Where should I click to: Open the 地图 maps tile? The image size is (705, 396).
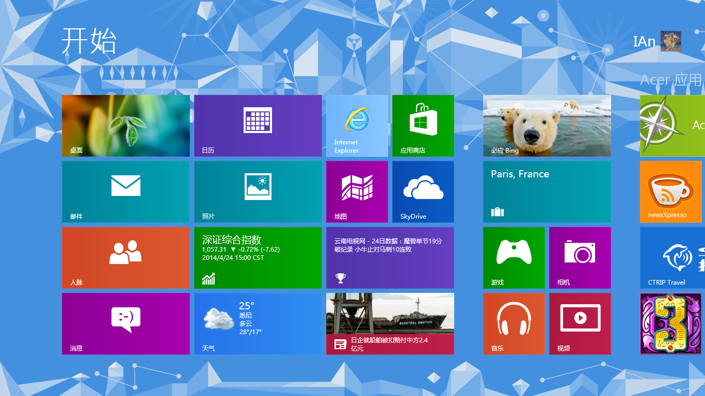click(357, 192)
